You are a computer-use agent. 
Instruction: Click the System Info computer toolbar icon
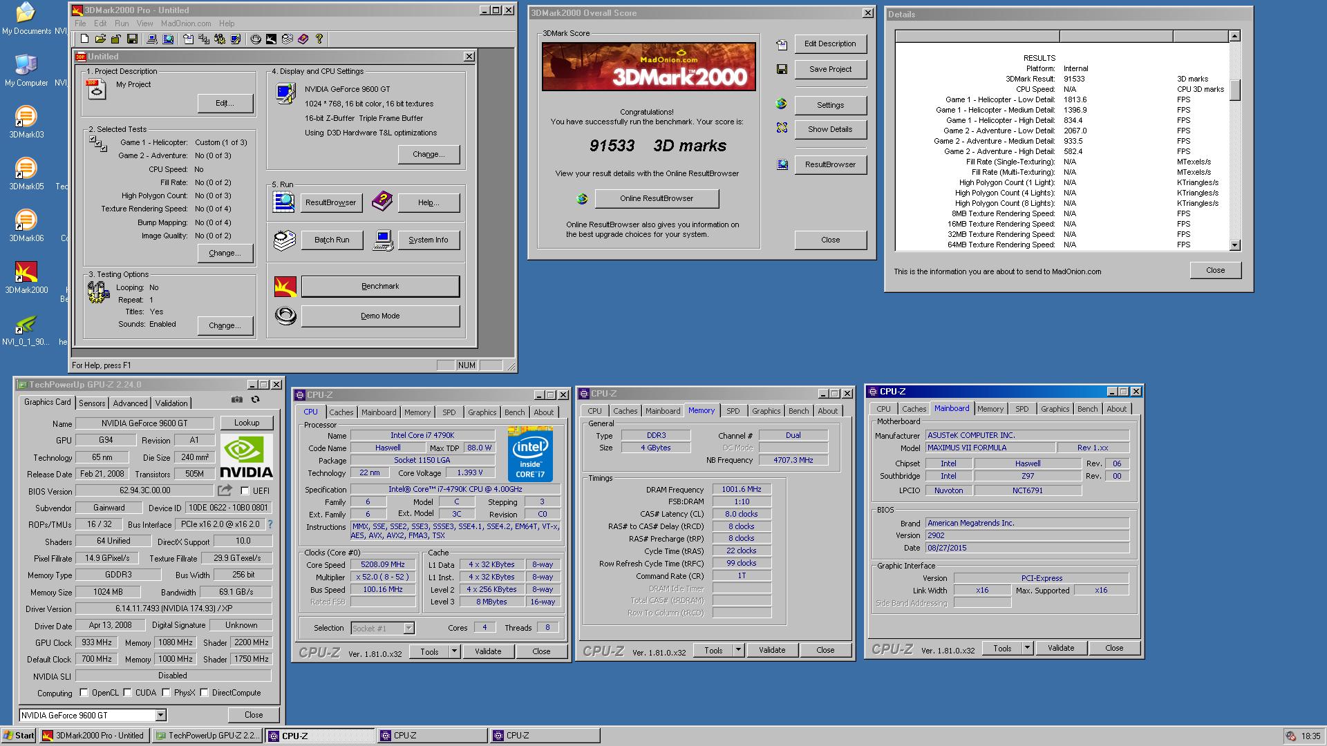click(152, 39)
